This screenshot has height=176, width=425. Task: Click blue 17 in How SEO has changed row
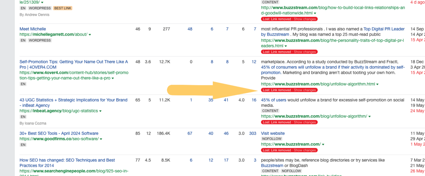[x=226, y=160]
